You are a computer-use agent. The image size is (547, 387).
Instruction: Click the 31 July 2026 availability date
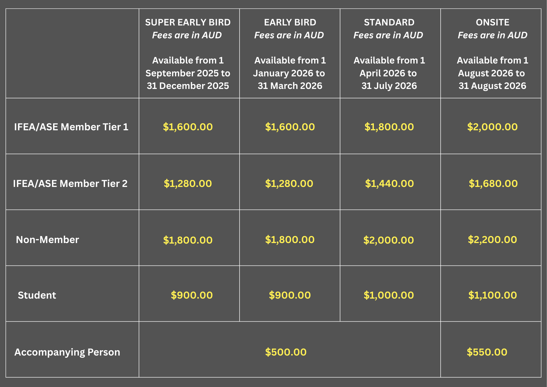coord(389,86)
